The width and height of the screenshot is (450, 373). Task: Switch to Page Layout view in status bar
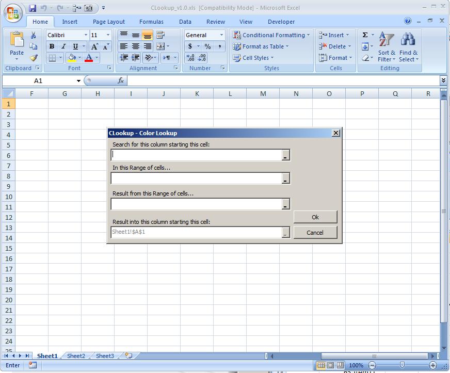click(331, 365)
